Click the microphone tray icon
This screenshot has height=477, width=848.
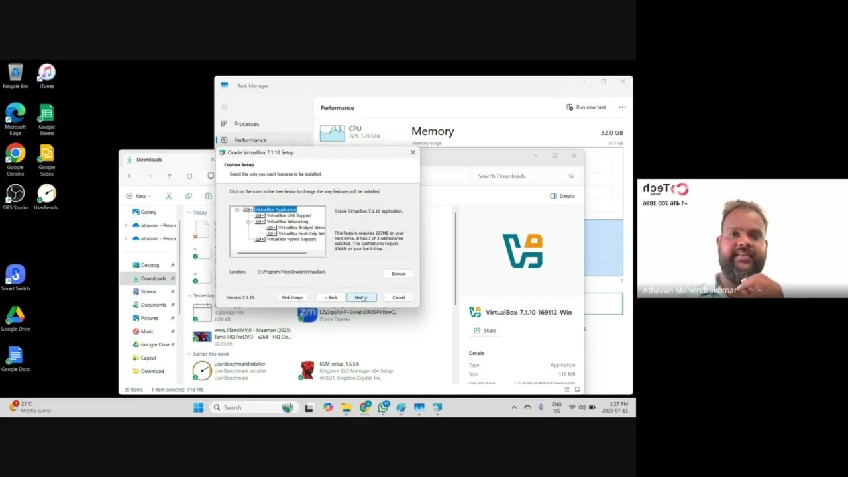[x=541, y=407]
